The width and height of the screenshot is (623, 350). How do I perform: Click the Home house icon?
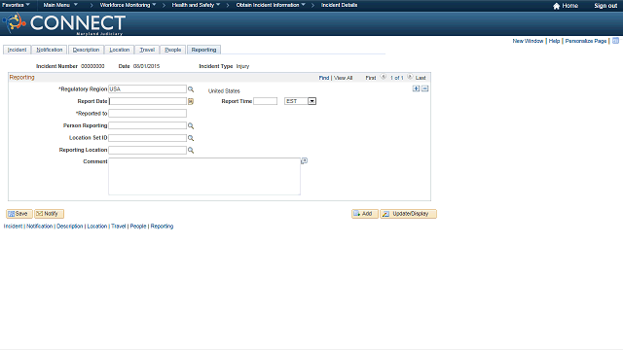pyautogui.click(x=556, y=6)
